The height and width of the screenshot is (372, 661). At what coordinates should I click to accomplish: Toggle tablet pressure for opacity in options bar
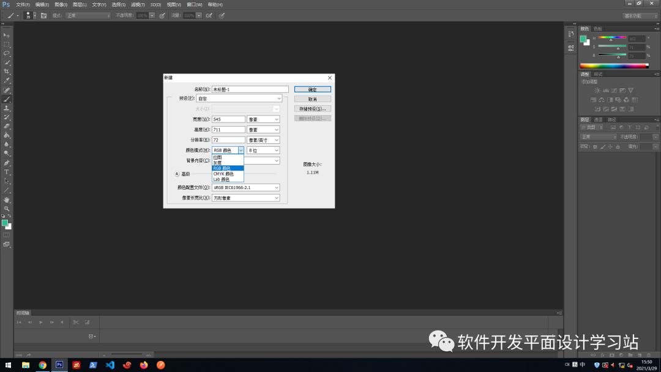(162, 15)
